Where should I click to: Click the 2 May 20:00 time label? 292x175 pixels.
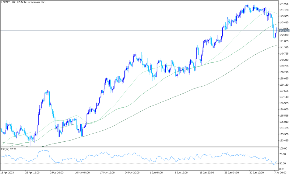click(57, 173)
